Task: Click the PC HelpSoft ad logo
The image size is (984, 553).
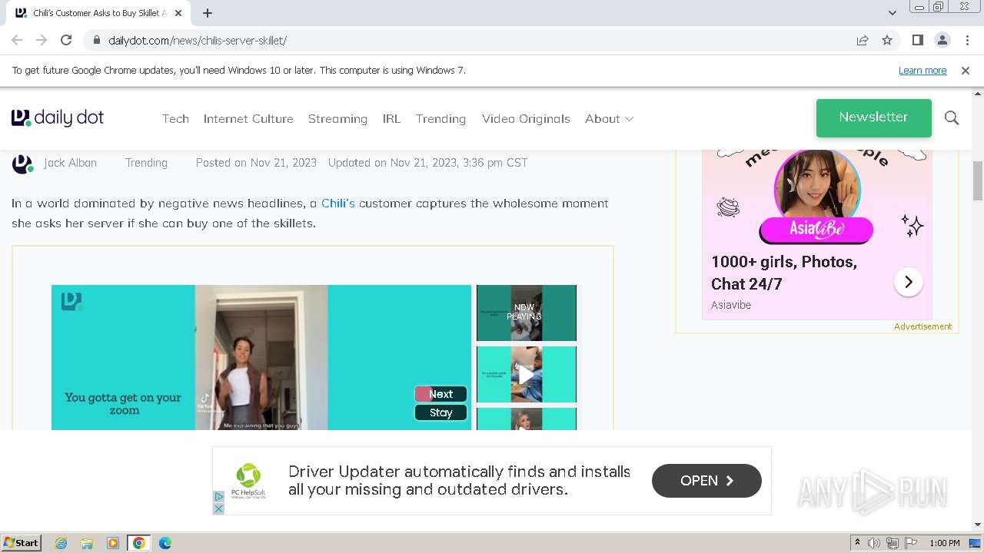Action: (x=248, y=481)
